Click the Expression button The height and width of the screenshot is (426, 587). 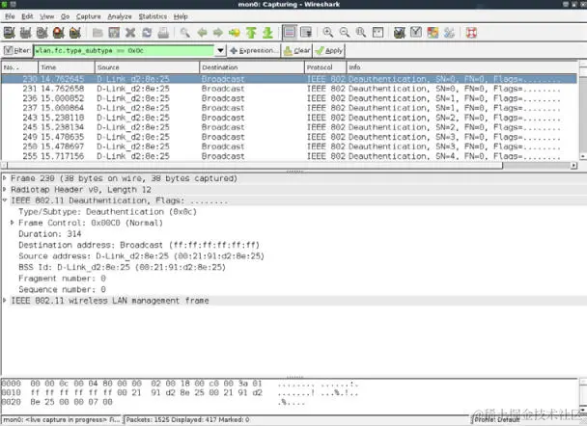click(254, 50)
